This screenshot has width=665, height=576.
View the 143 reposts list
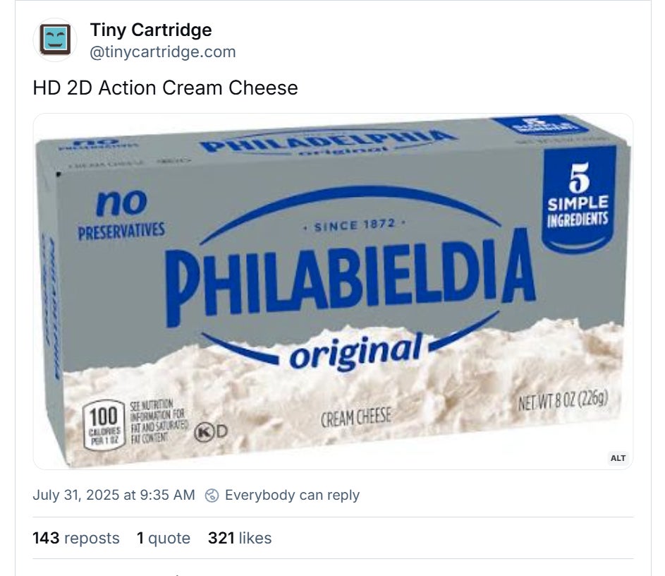(x=76, y=538)
